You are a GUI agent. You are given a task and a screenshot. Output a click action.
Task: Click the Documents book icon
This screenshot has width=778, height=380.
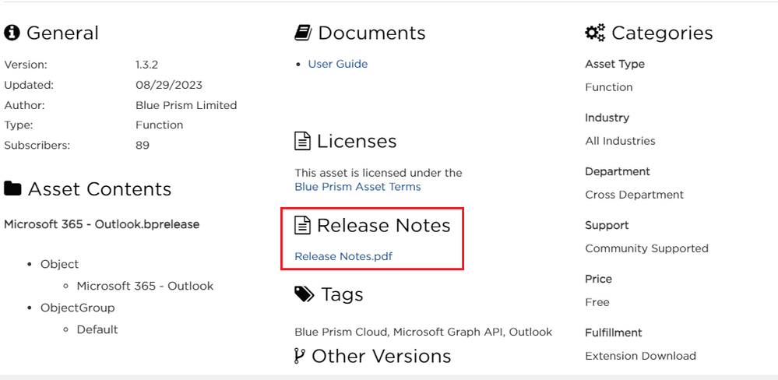coord(303,33)
